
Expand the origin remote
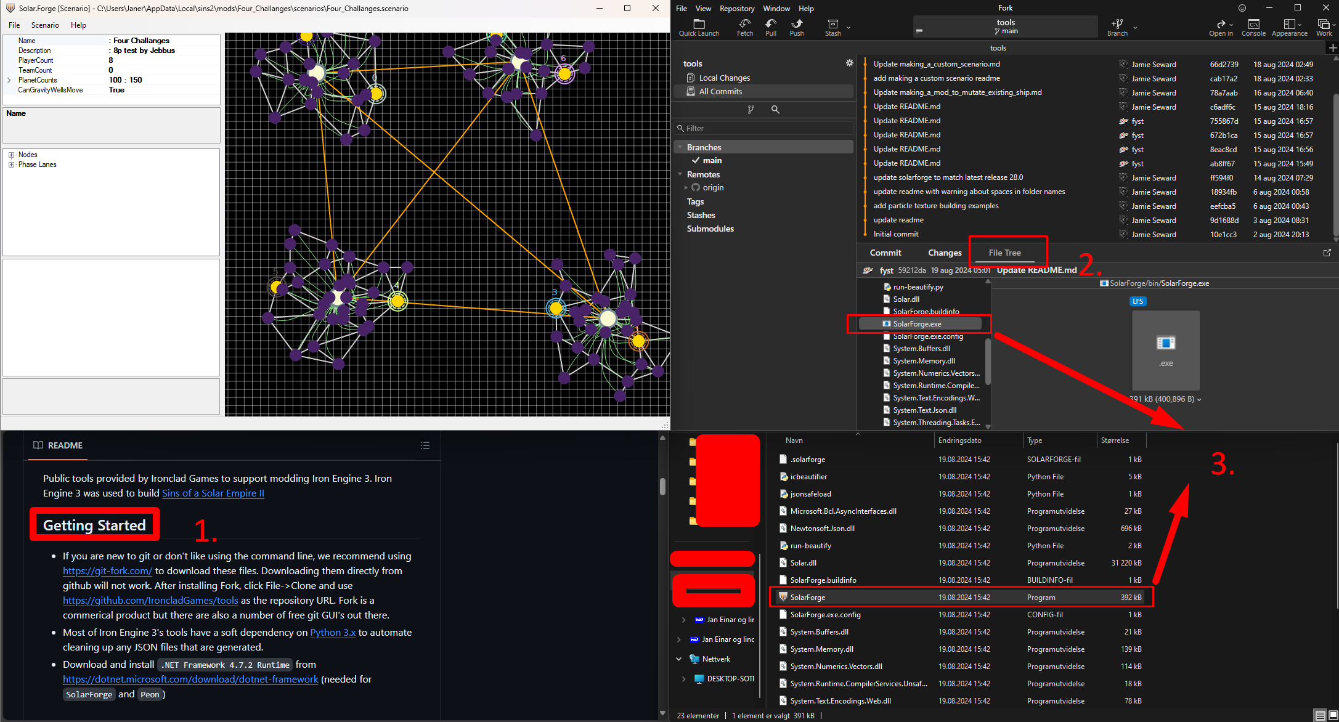(686, 188)
